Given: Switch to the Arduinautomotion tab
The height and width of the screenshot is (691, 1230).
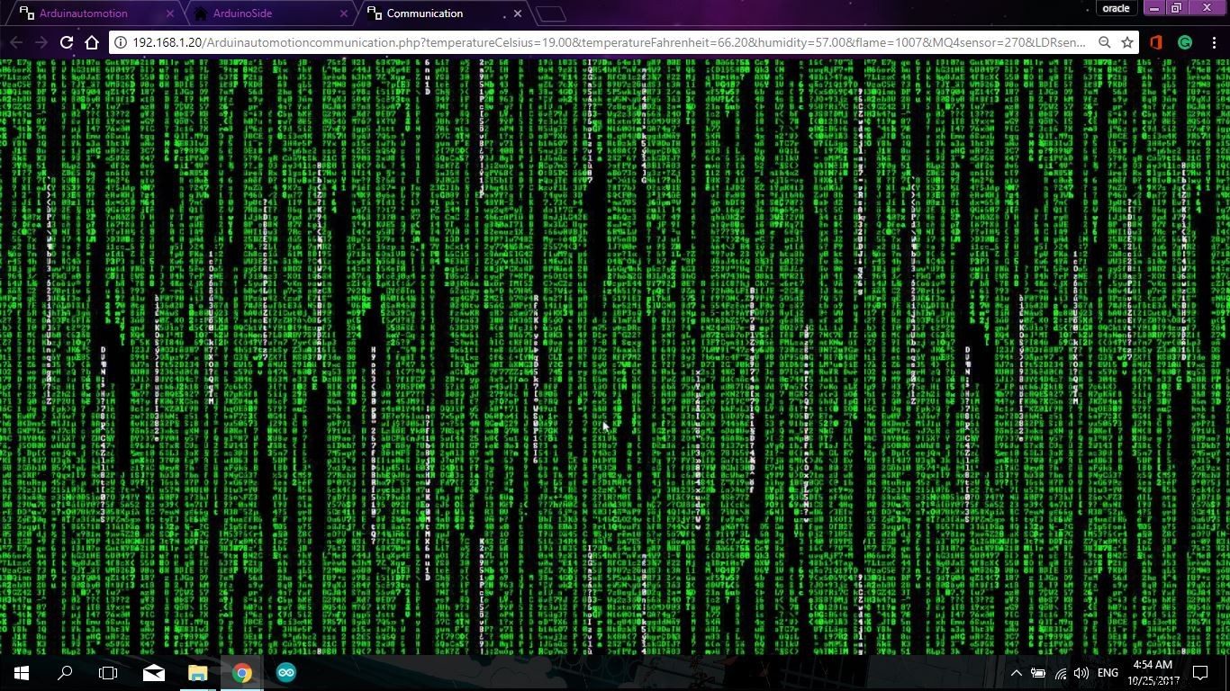Looking at the screenshot, I should (84, 13).
